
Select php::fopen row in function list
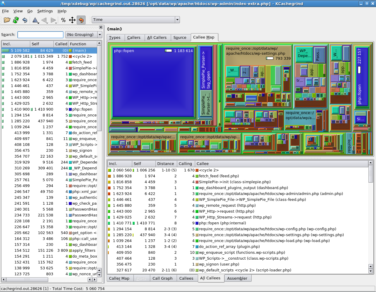(x=49, y=109)
